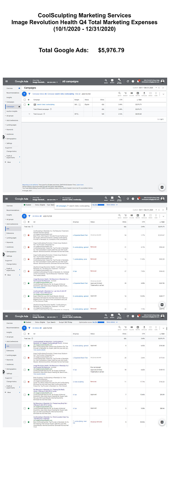This screenshot has width=170, height=477.
Task: Open the hamburger menu beside All campaigns header
Action: point(6,81)
